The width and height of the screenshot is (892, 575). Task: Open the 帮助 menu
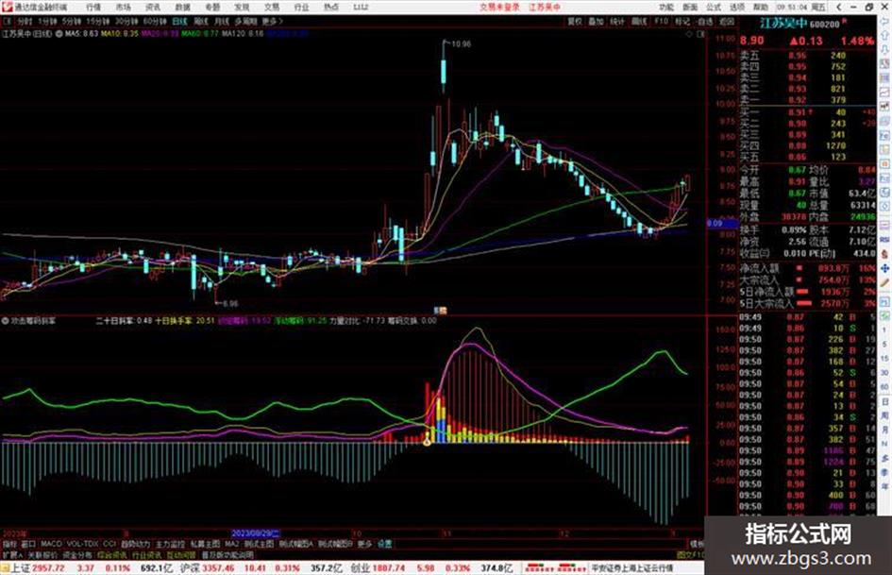[x=760, y=7]
